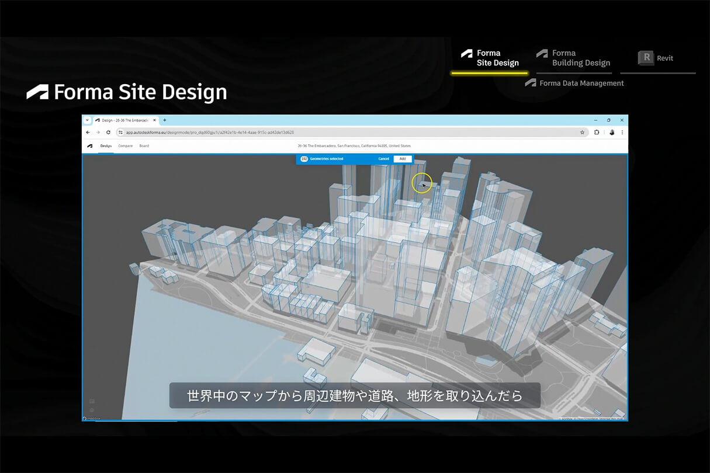The image size is (710, 473).
Task: Go back with the browser back arrow
Action: (x=88, y=133)
